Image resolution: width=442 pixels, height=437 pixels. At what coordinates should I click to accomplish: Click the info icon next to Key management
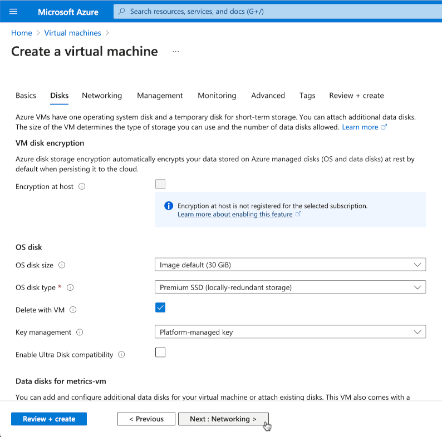click(80, 332)
